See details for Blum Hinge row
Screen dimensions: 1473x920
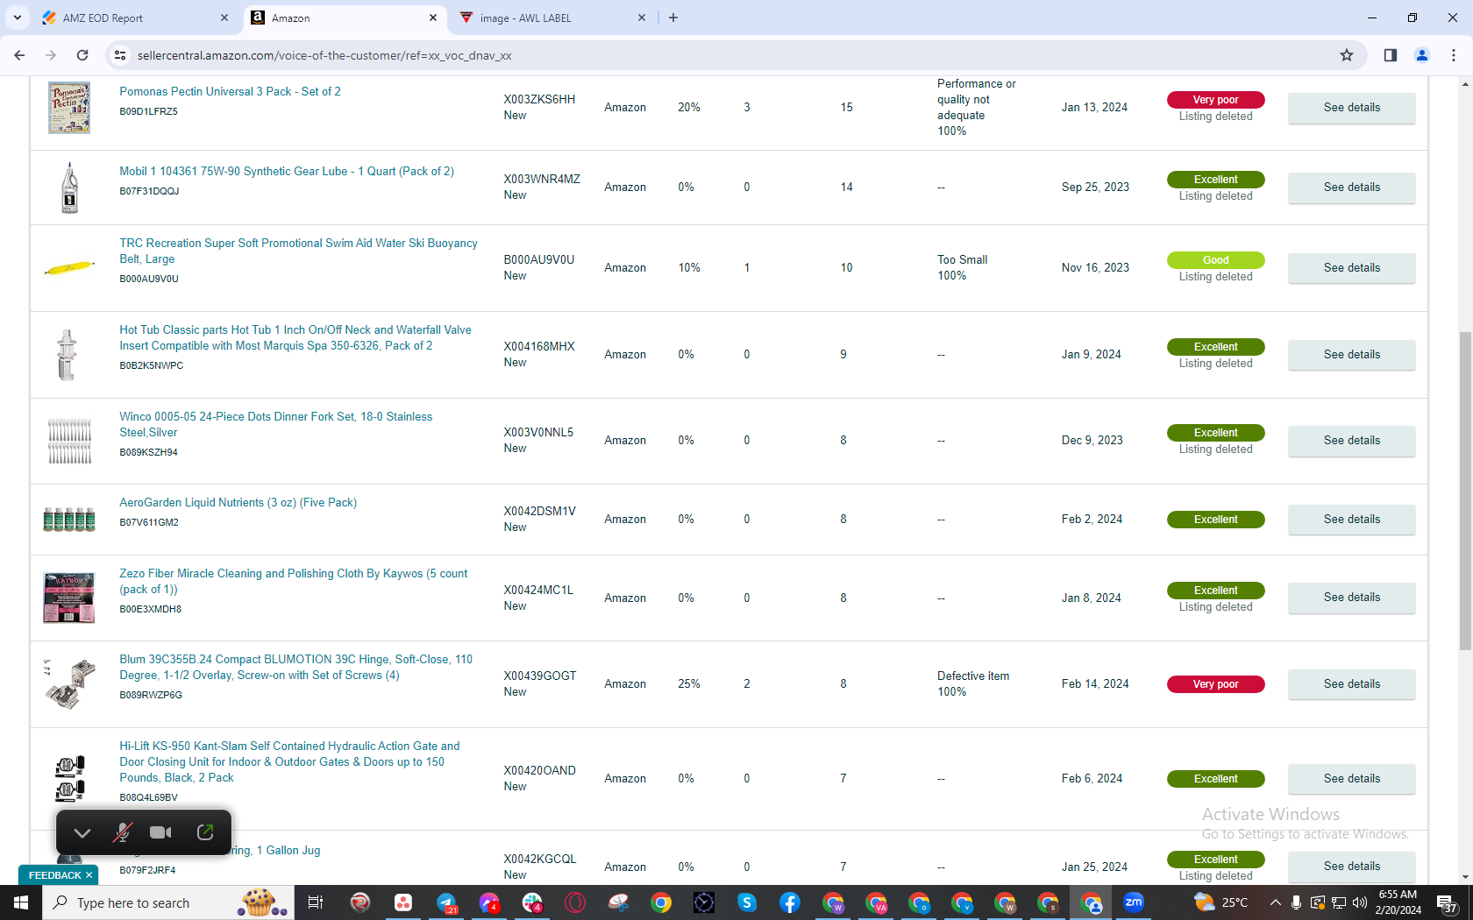tap(1351, 684)
